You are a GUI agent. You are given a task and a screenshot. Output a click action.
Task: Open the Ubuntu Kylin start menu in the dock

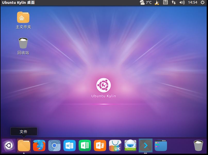tap(9, 145)
